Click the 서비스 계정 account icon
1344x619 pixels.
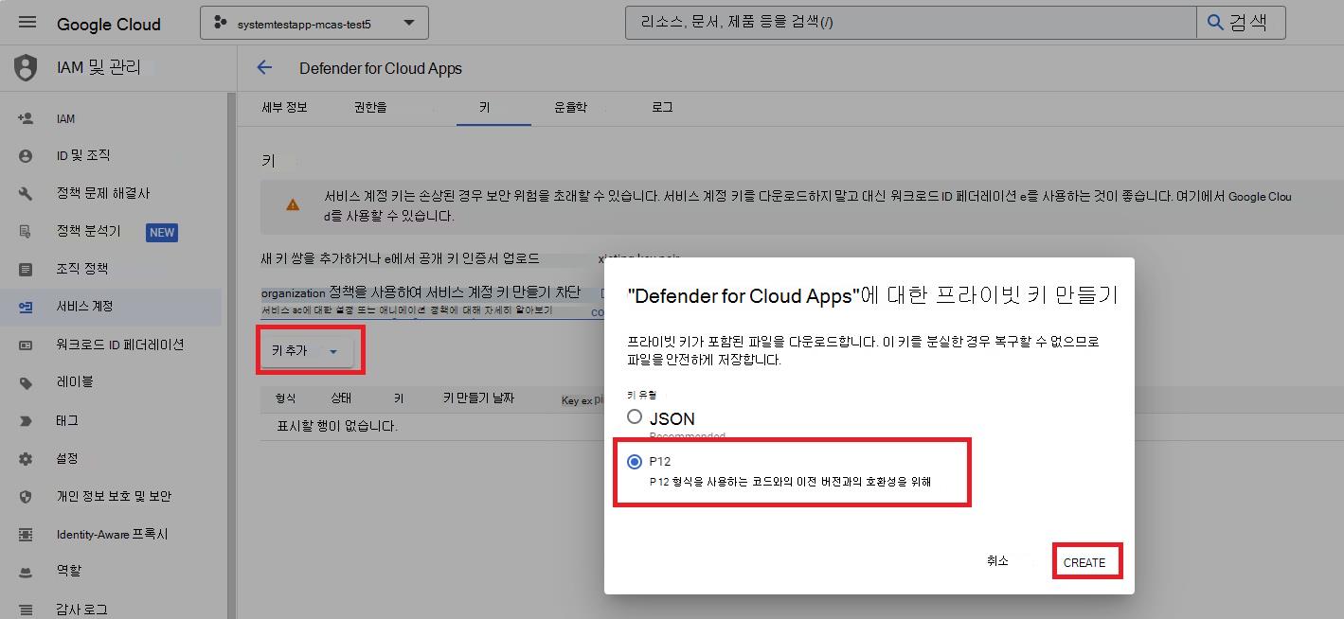[x=26, y=307]
